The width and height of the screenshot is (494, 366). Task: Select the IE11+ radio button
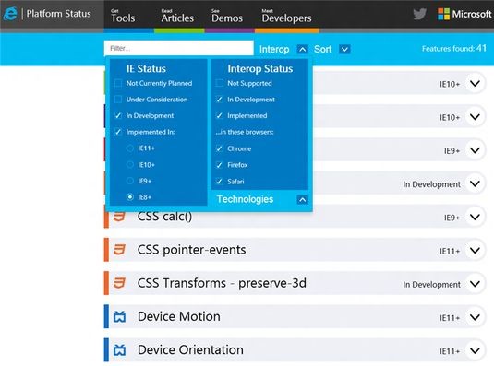coord(130,148)
